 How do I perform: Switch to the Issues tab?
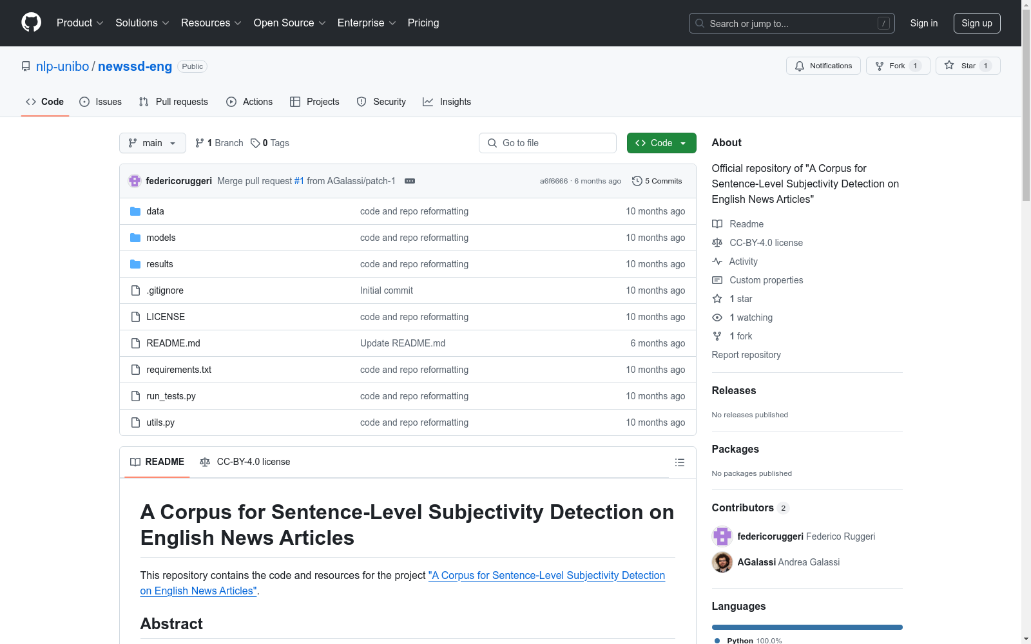point(101,102)
